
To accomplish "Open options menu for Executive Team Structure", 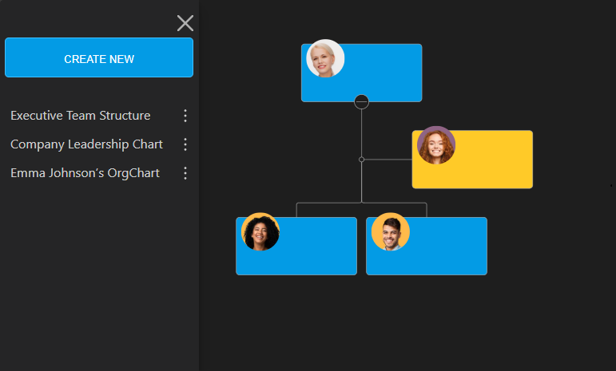I will [x=185, y=116].
